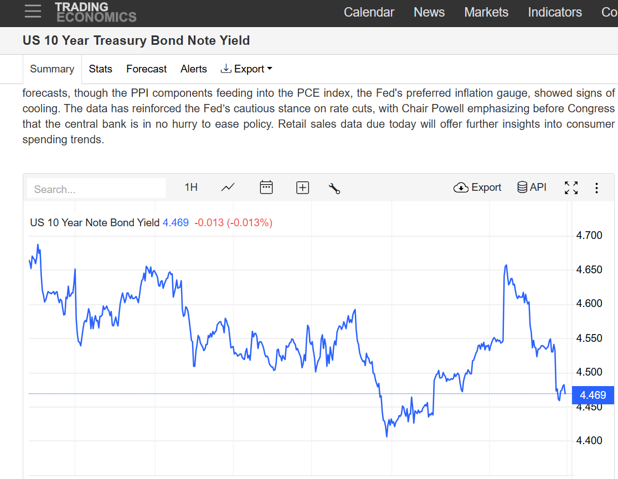Open the API database button
The height and width of the screenshot is (479, 618).
pyautogui.click(x=532, y=188)
